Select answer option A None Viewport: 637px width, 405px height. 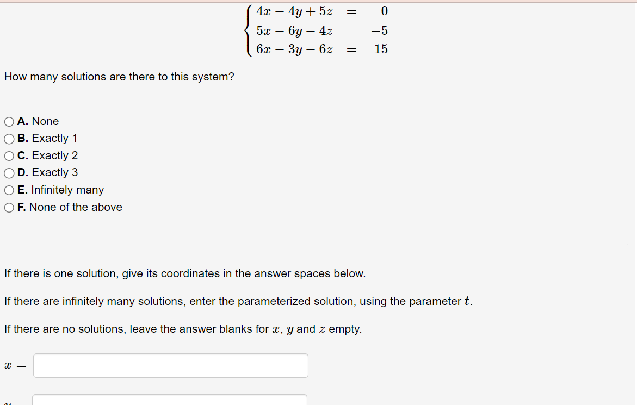tap(9, 121)
